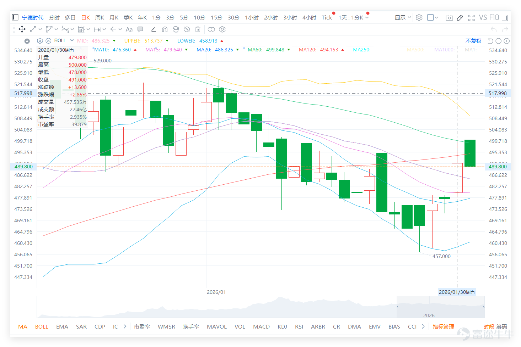Open drawing toolbar settings gear
The width and height of the screenshot is (521, 347).
(x=222, y=29)
